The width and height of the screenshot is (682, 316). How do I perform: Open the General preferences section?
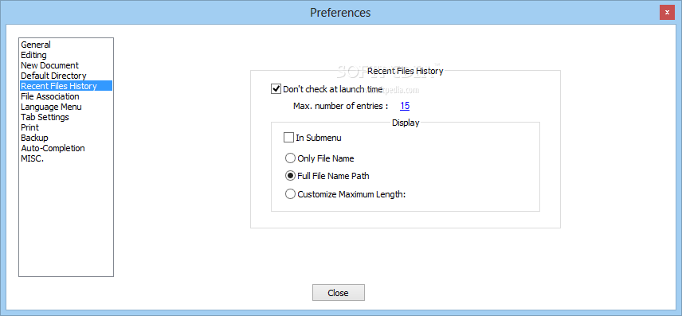click(65, 45)
